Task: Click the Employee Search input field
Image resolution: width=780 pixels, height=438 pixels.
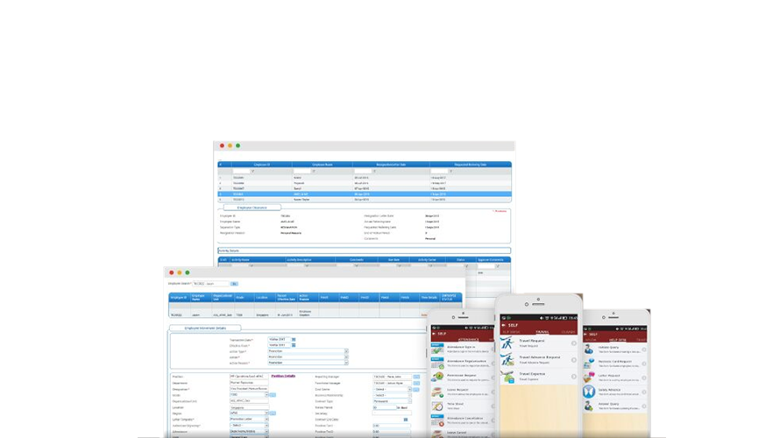Action: tap(211, 284)
